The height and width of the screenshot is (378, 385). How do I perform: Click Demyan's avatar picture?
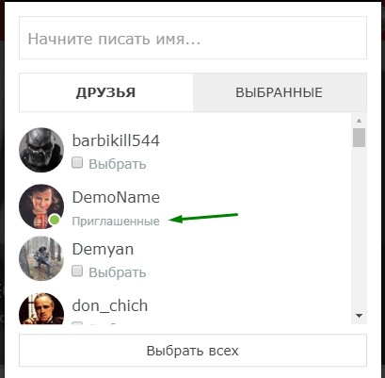[41, 258]
